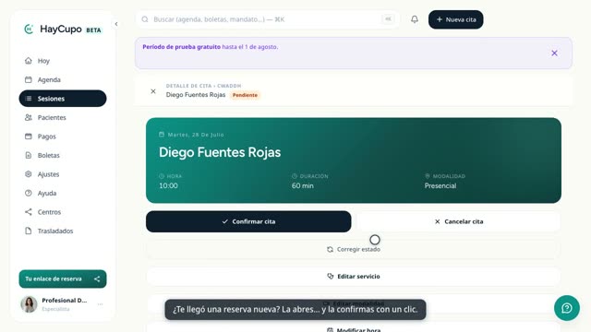This screenshot has width=591, height=332.
Task: Click the Boletas document icon
Action: (29, 155)
